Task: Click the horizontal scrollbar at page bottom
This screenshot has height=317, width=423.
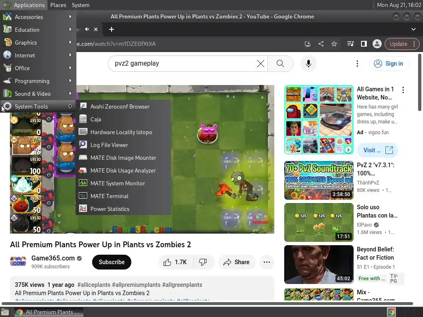Action: click(x=207, y=303)
